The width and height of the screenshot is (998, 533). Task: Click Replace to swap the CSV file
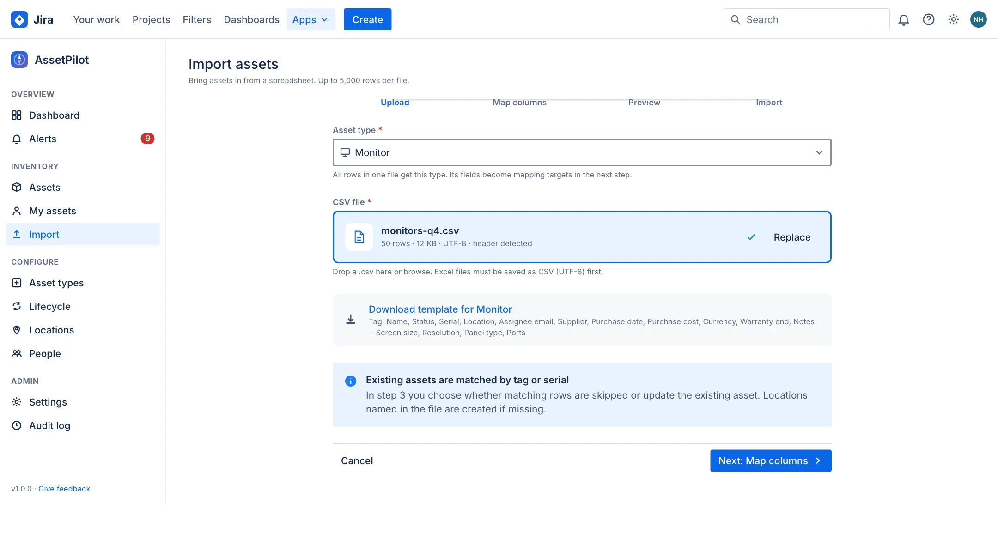click(x=792, y=237)
